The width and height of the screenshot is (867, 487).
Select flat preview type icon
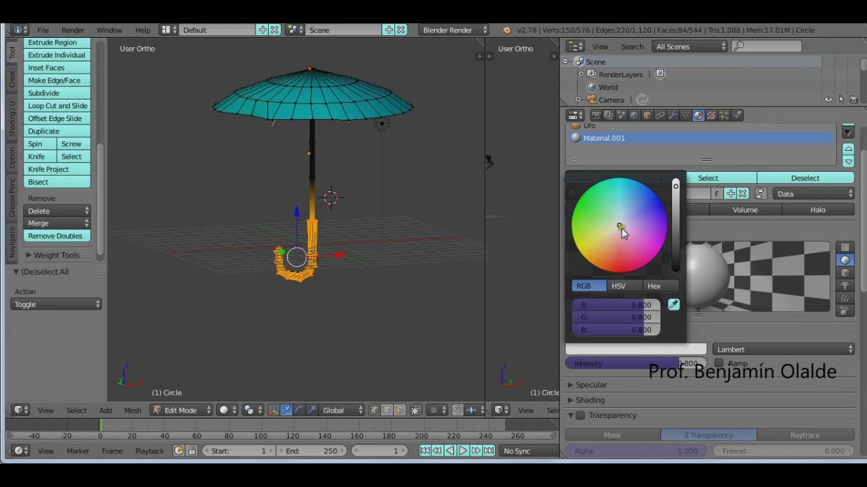pyautogui.click(x=845, y=248)
